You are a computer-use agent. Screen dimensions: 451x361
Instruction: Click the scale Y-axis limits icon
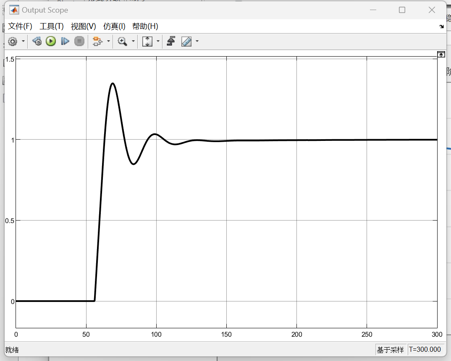147,41
